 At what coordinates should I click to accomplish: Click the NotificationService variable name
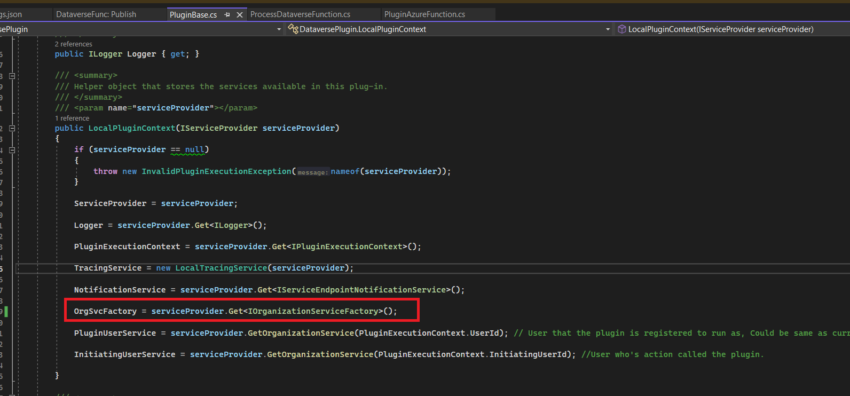point(120,290)
